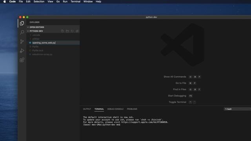251x141 pixels.
Task: Click the New Folder icon in PYTHON-DEV header
Action: (x=67, y=31)
